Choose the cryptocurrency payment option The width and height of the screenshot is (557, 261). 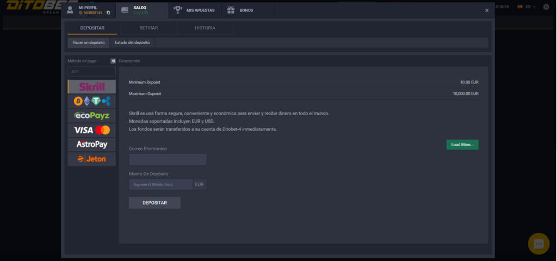[x=91, y=101]
